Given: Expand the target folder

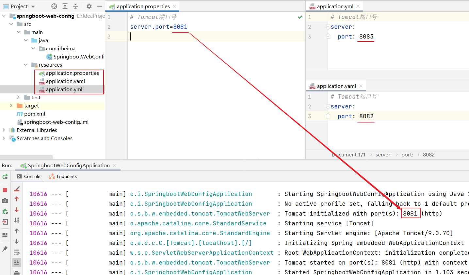Looking at the screenshot, I should pyautogui.click(x=11, y=105).
